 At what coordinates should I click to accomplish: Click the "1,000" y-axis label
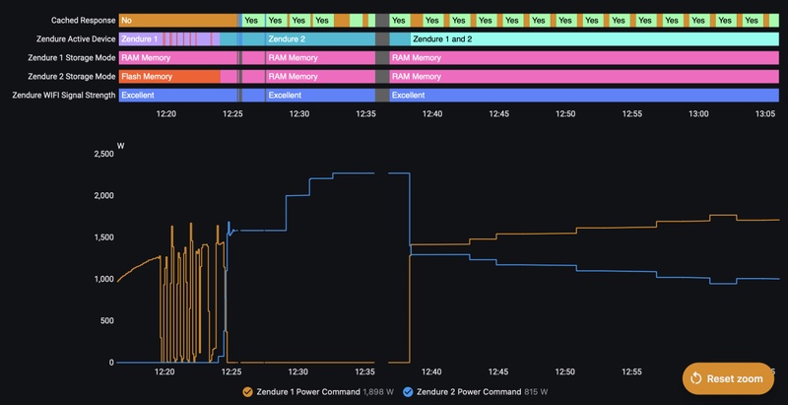pos(104,280)
